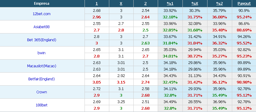
Task: Open the Asiabet88 company link
Action: [41, 27]
